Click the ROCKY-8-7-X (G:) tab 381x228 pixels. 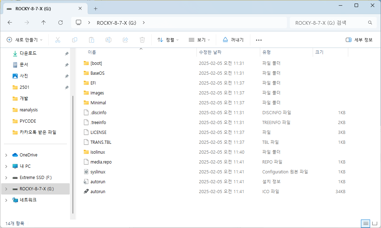(45, 9)
